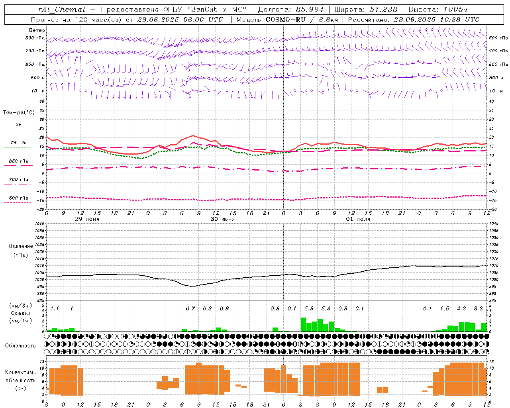
Task: Click the 'Тем-ра(°C)' temperature label
Action: (19, 113)
